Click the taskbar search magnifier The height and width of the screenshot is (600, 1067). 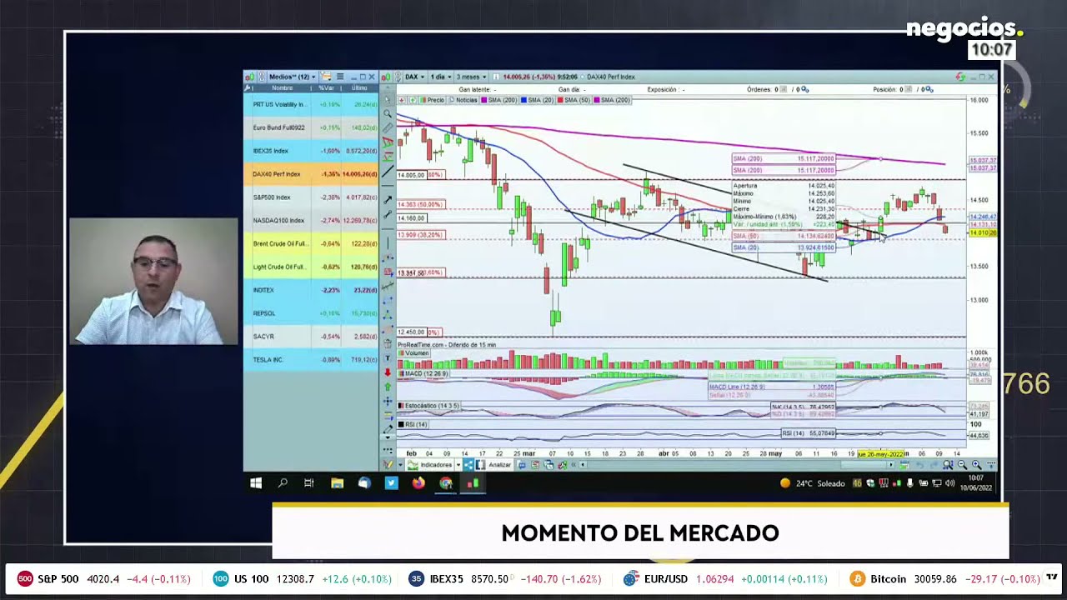pyautogui.click(x=283, y=482)
